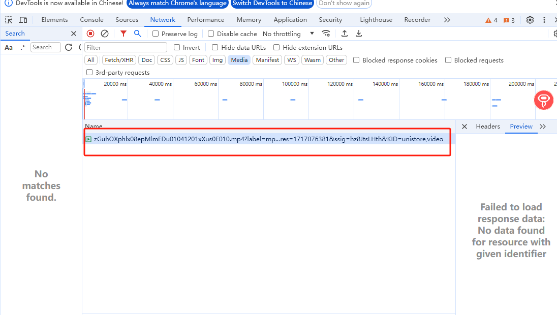Screen dimensions: 557x315
Task: Clear the network log
Action: tap(105, 34)
